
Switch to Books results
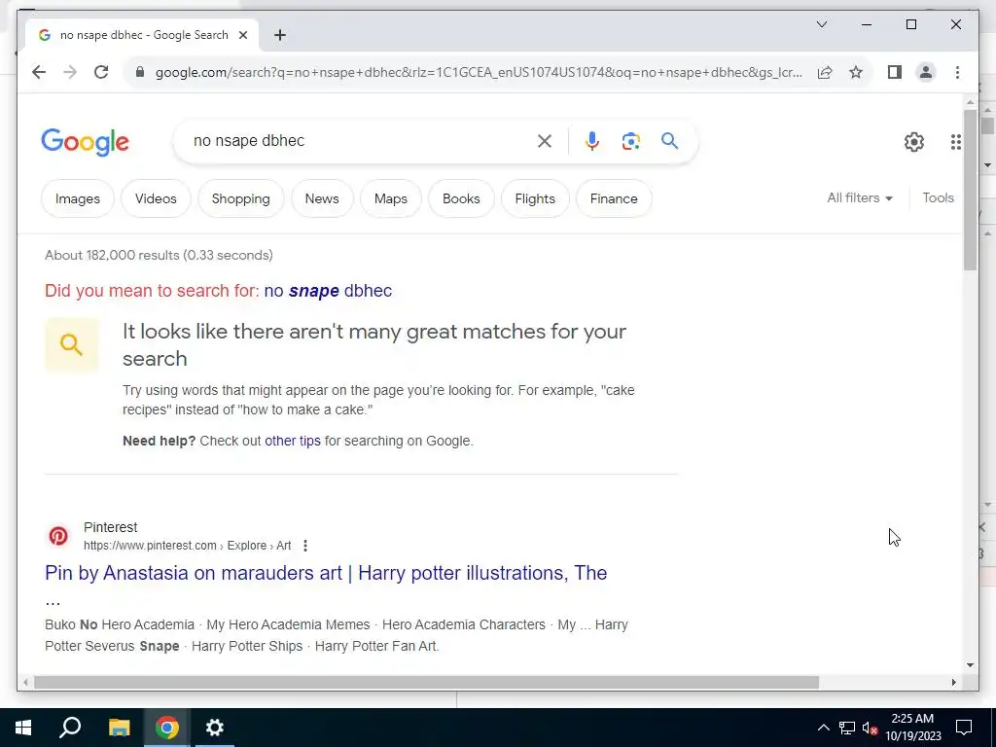click(x=461, y=198)
